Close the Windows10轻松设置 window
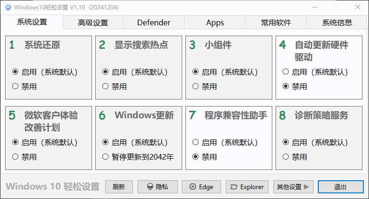This screenshot has height=199, width=369. coord(358,8)
